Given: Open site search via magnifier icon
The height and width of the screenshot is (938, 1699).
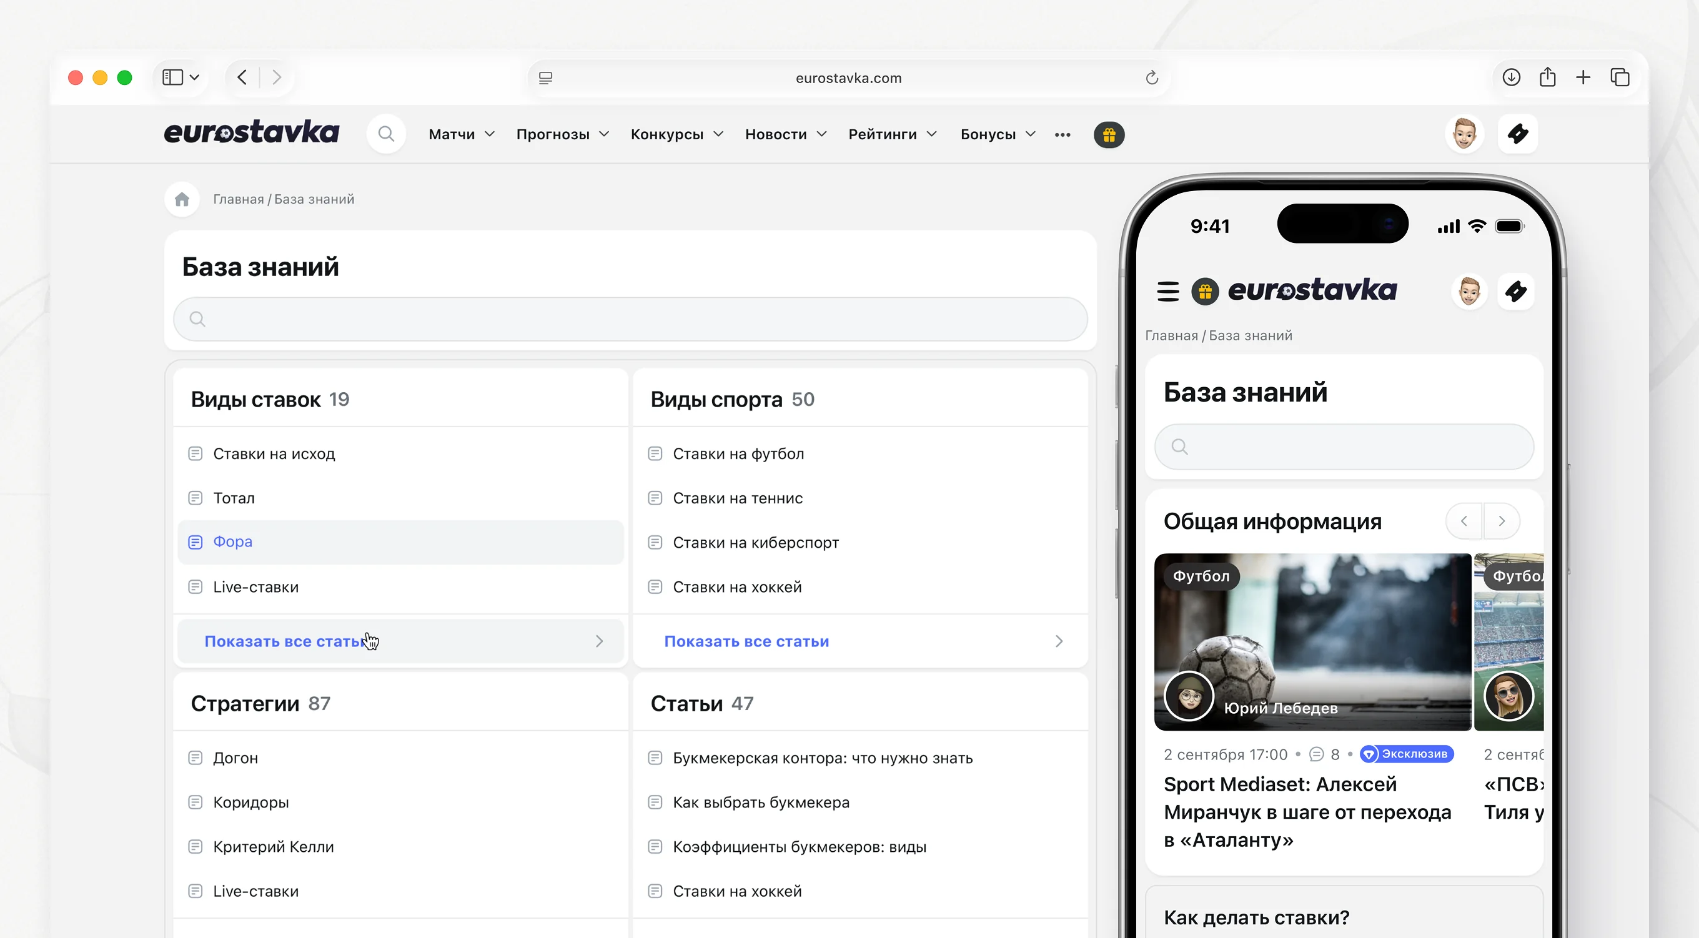Looking at the screenshot, I should click(386, 134).
